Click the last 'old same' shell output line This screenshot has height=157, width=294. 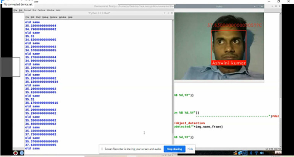[32, 148]
